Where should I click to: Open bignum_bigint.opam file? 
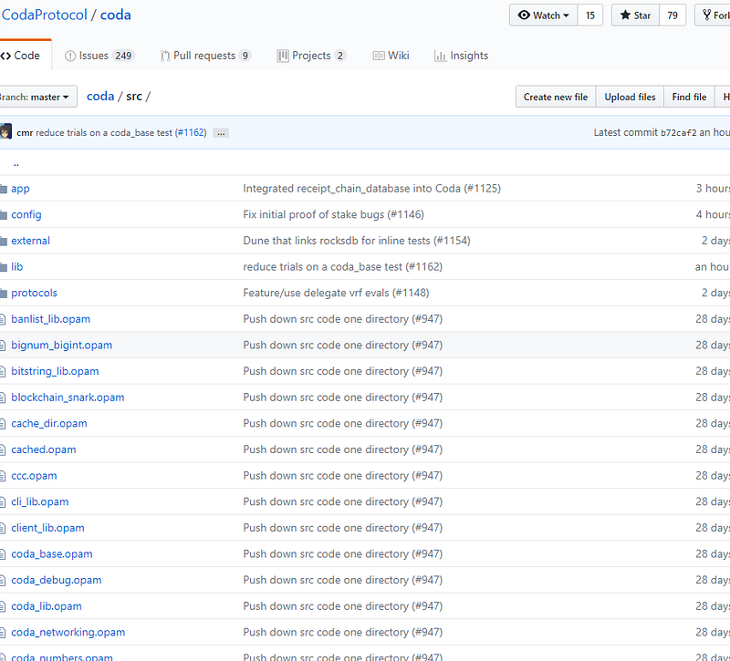(61, 346)
